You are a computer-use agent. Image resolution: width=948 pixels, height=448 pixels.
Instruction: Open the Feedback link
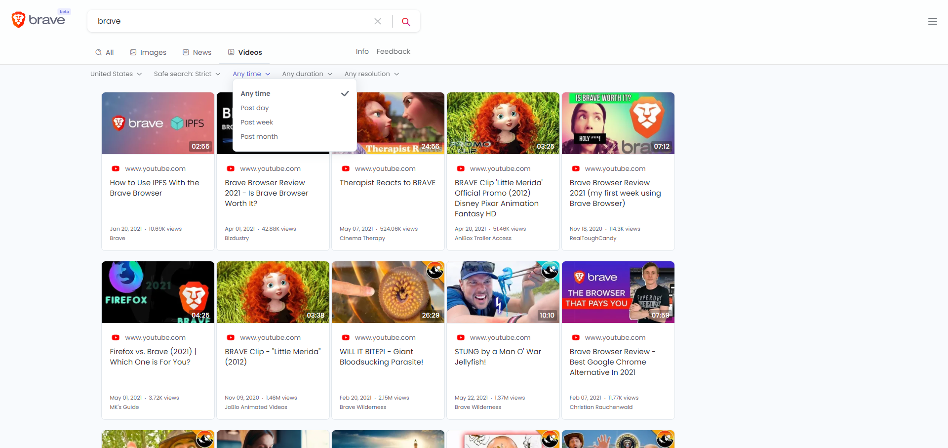[393, 51]
